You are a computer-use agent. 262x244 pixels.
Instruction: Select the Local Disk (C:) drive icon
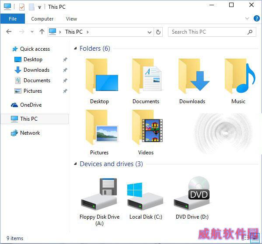click(x=145, y=196)
